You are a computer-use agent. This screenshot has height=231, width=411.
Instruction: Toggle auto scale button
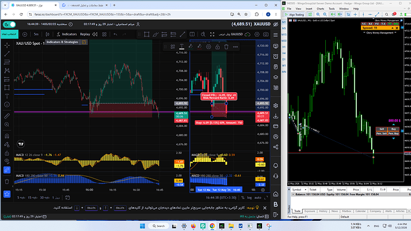(258, 198)
